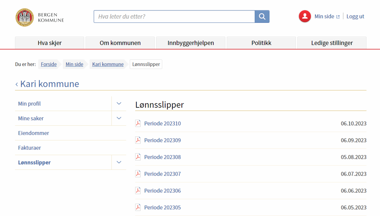Open the Ledige stillinger navigation tab
Viewport: 380px width, 216px height.
[x=332, y=43]
